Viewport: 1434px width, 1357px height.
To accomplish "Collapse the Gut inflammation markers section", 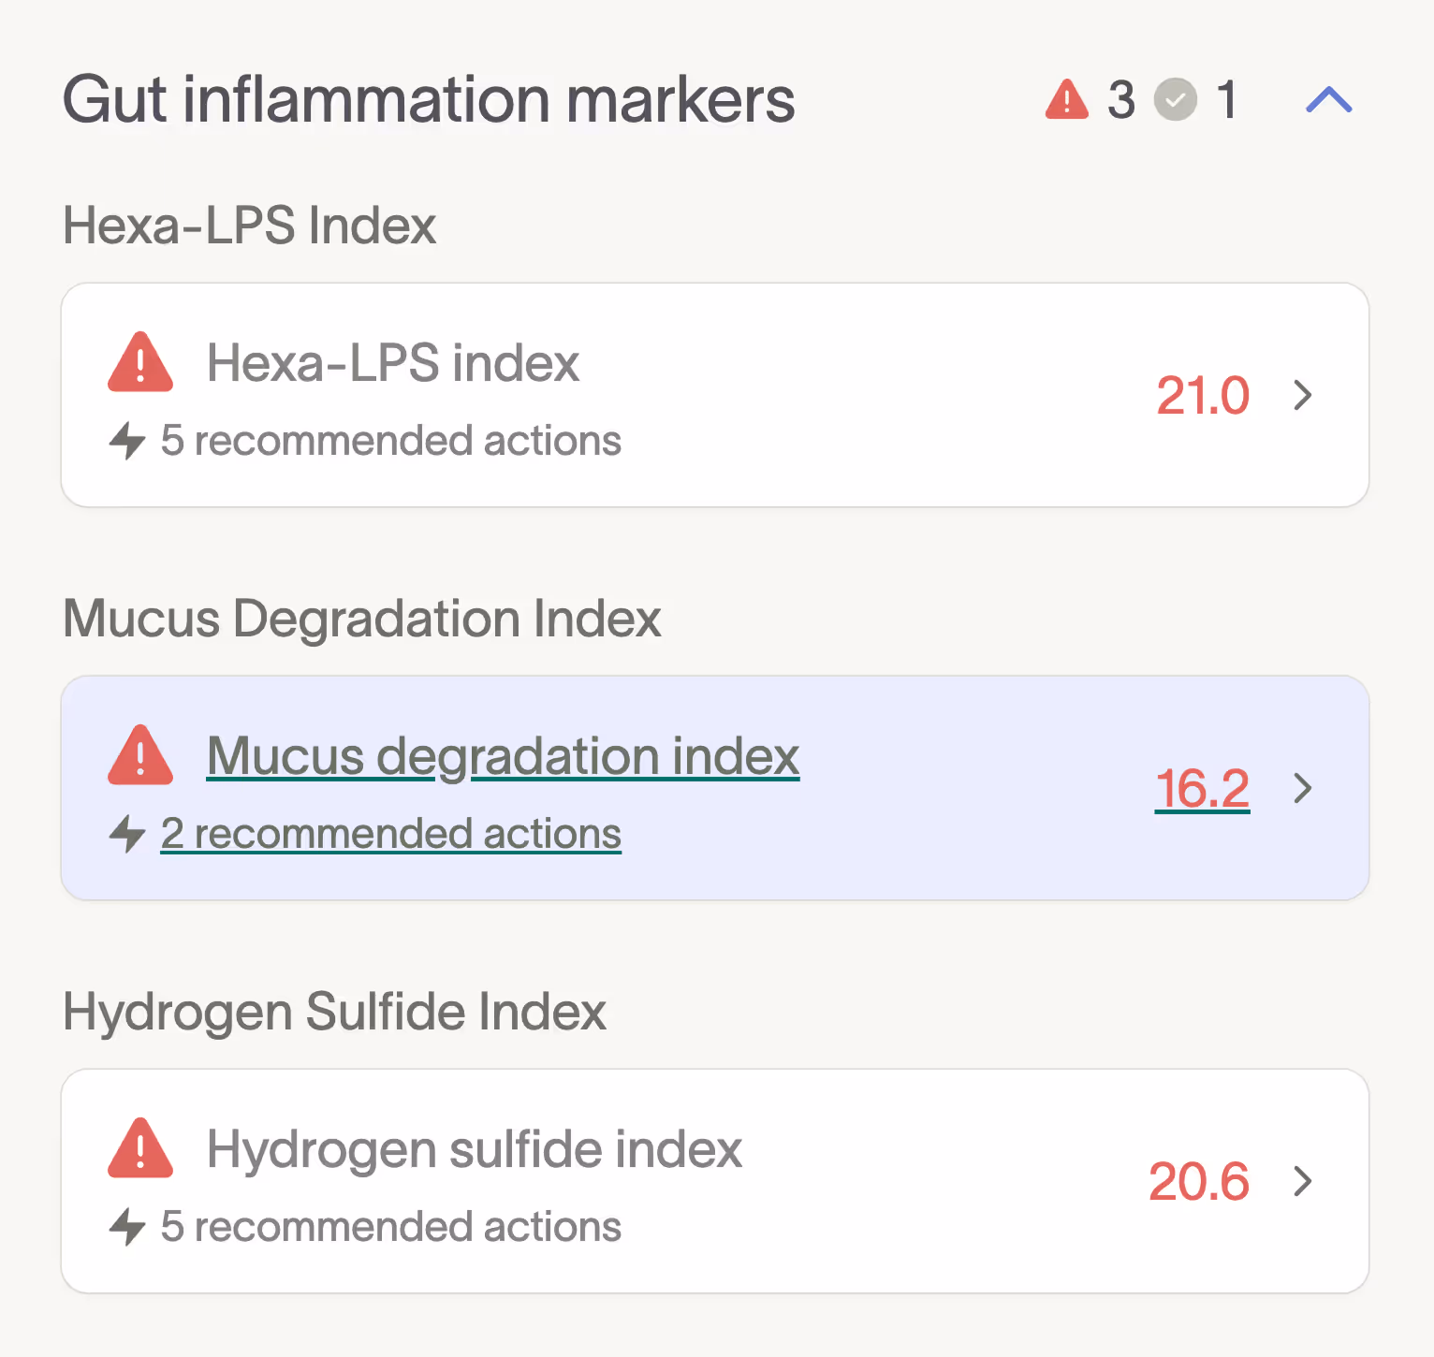I will point(1329,100).
